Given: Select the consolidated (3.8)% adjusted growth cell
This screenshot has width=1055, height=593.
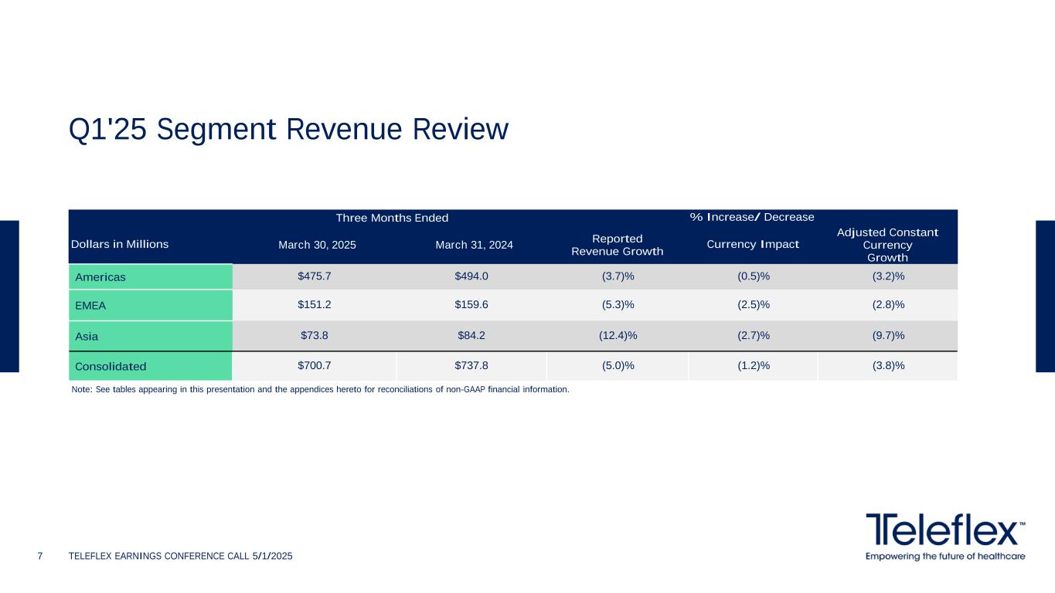Looking at the screenshot, I should 888,365.
